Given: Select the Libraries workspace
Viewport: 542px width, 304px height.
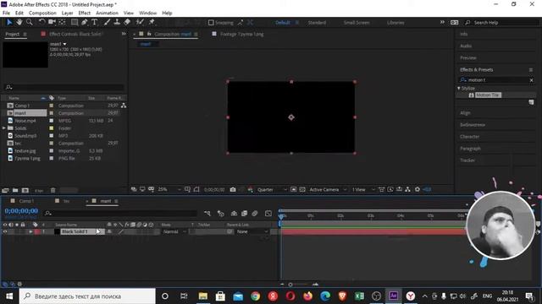Looking at the screenshot, I should (x=395, y=23).
